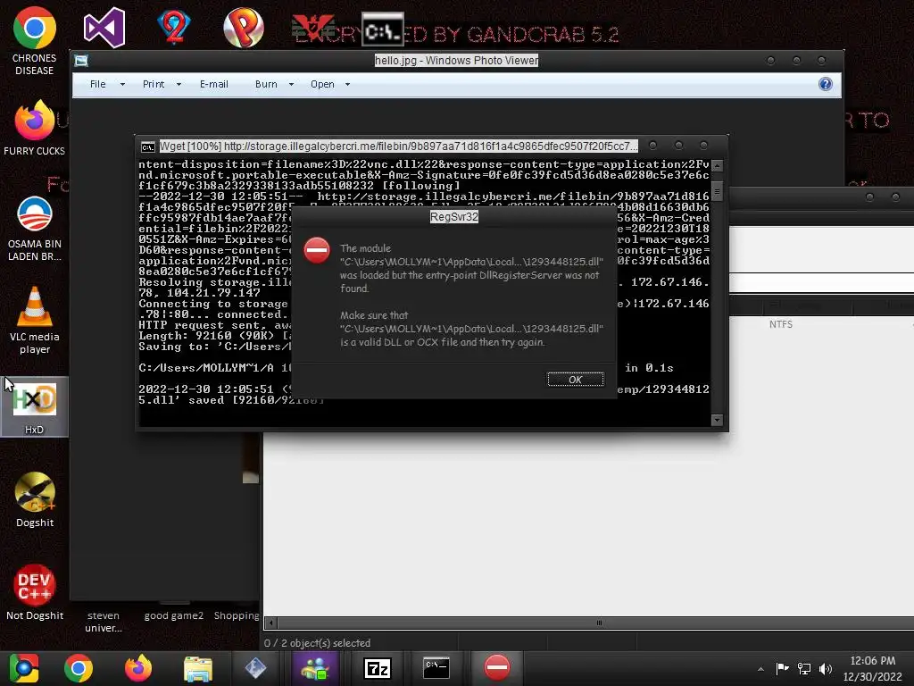Viewport: 914px width, 686px height.
Task: Open the FURRY CUCKS Firefox desktop shortcut
Action: click(x=35, y=129)
